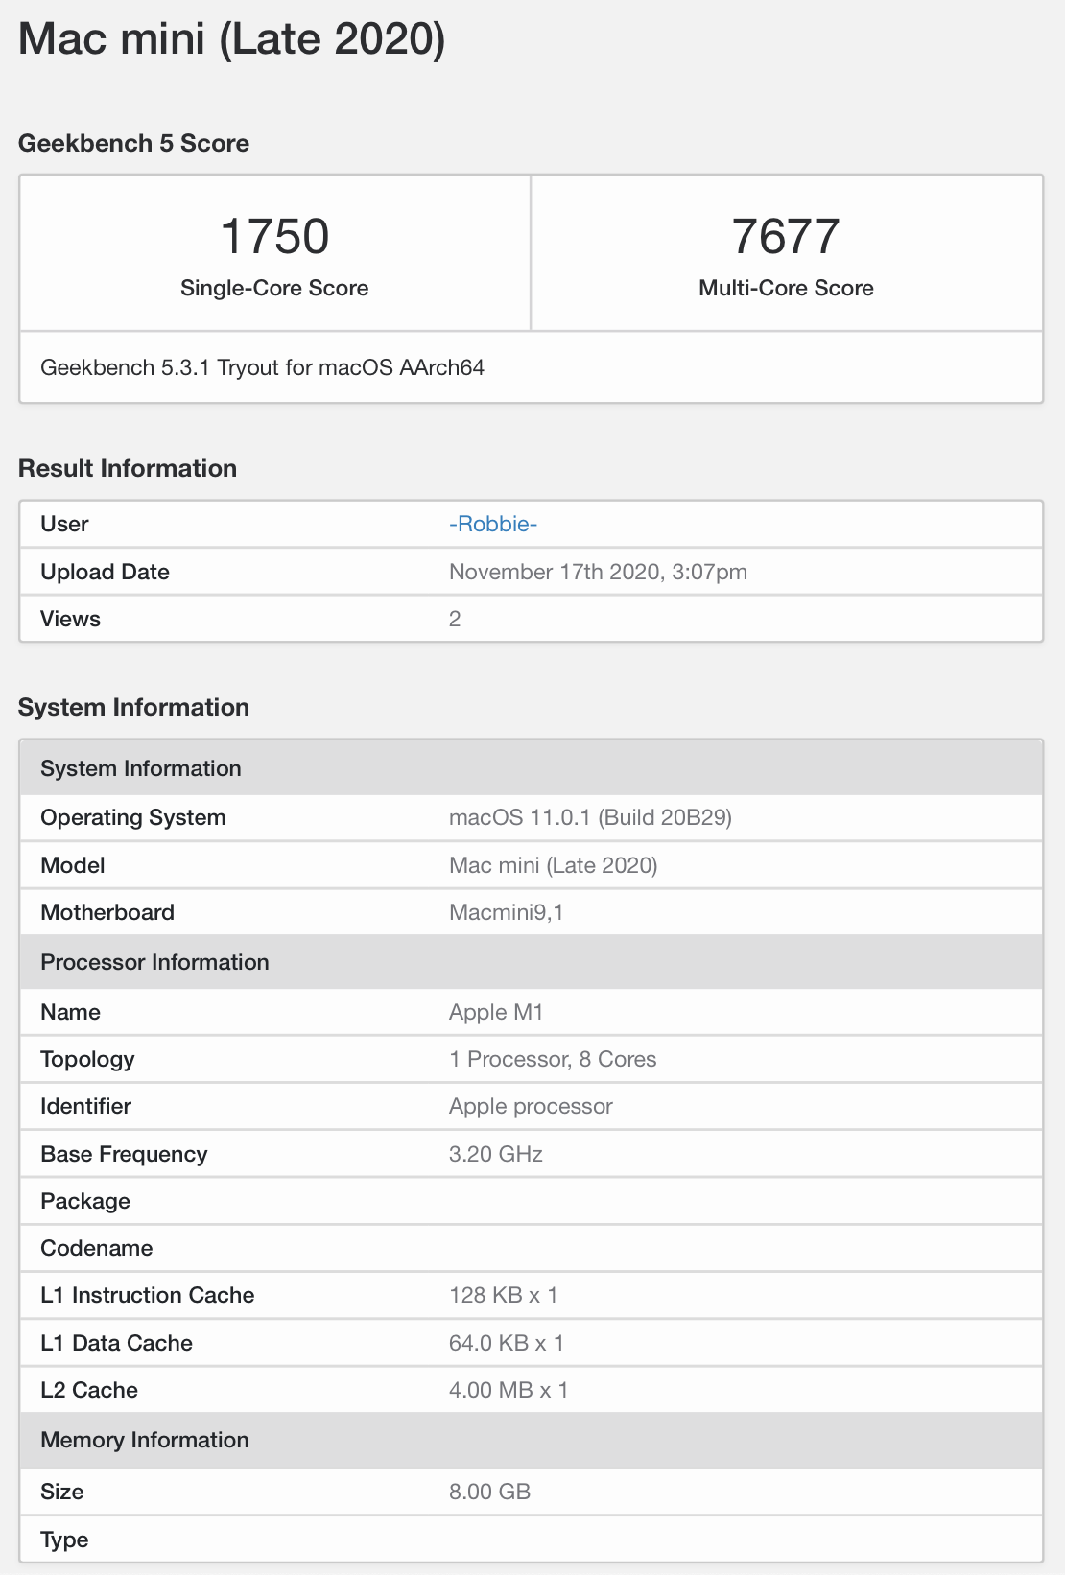Click the Geekbench 5 Score heading

(133, 143)
